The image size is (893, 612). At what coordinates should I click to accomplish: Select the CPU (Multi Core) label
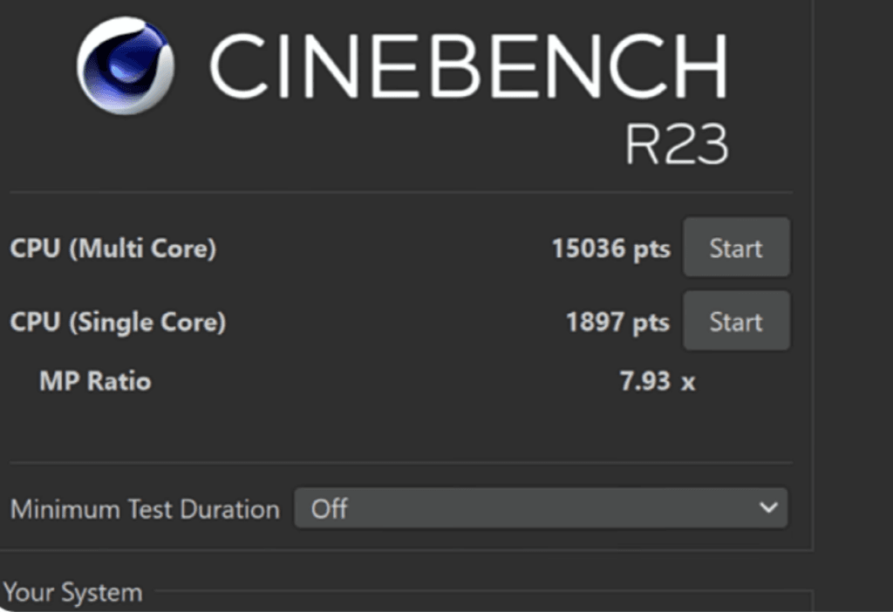[x=112, y=249]
